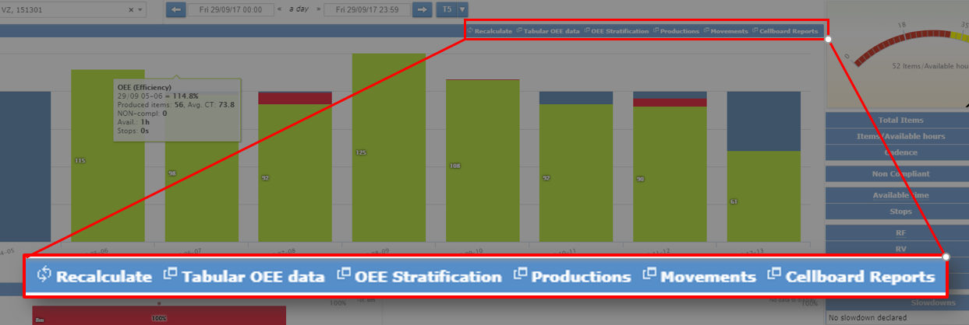Select the 'Total Items' tab in right panel

[x=900, y=120]
